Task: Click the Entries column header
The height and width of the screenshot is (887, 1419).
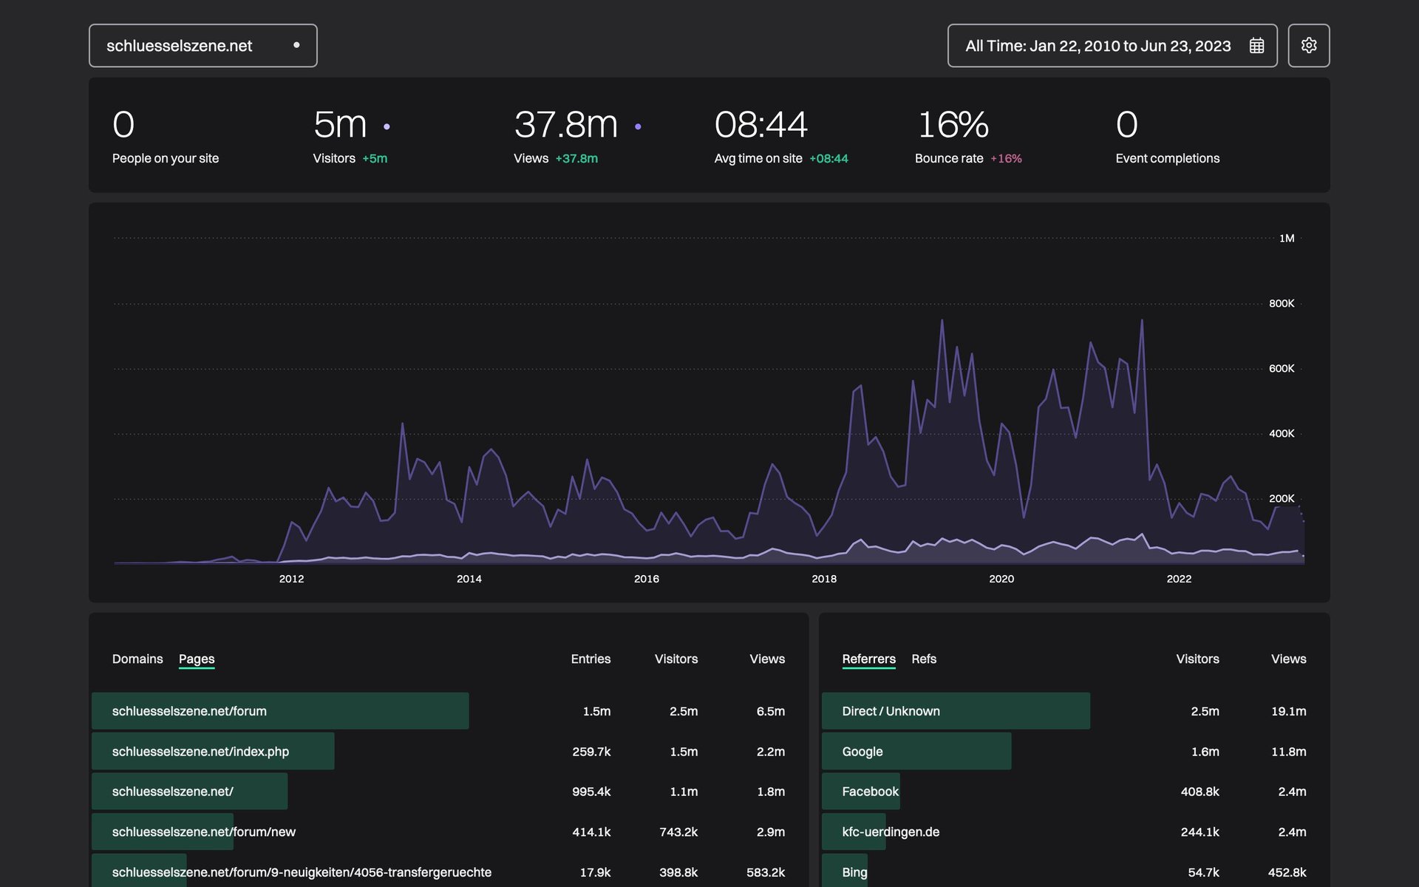Action: coord(591,659)
